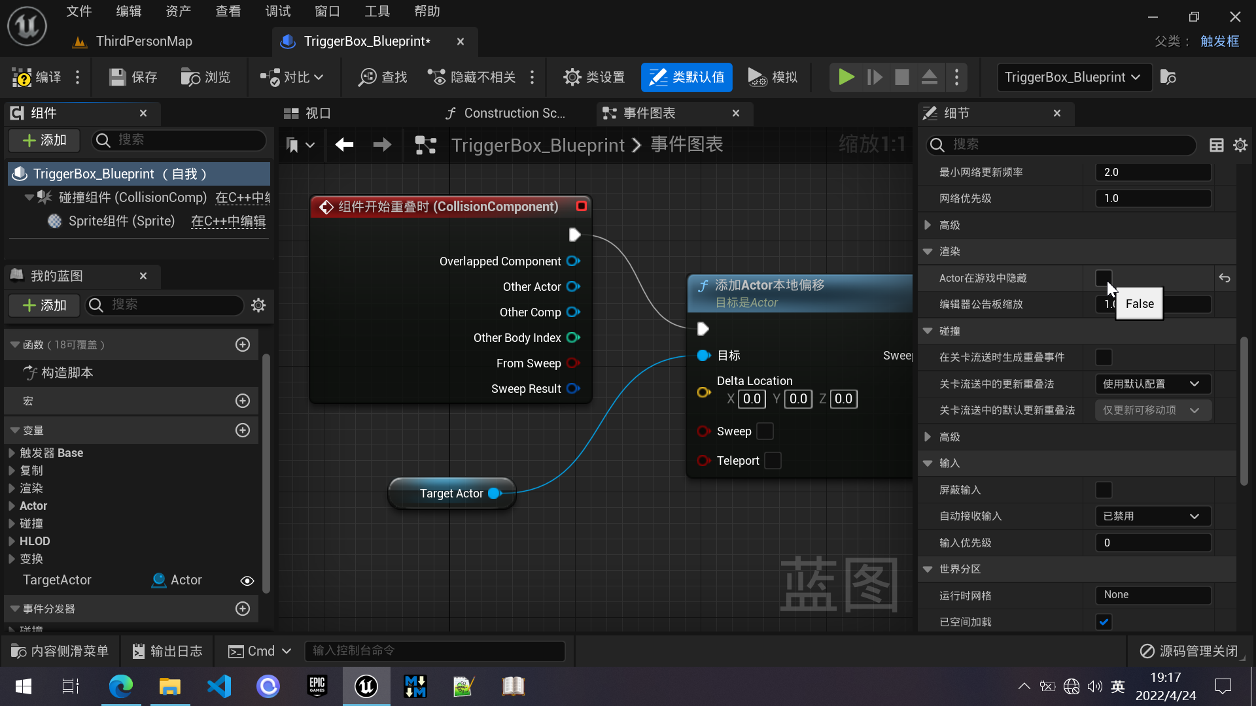Screen dimensions: 1256x706
Task: Open the '自动接收输入' dropdown
Action: click(x=1153, y=516)
